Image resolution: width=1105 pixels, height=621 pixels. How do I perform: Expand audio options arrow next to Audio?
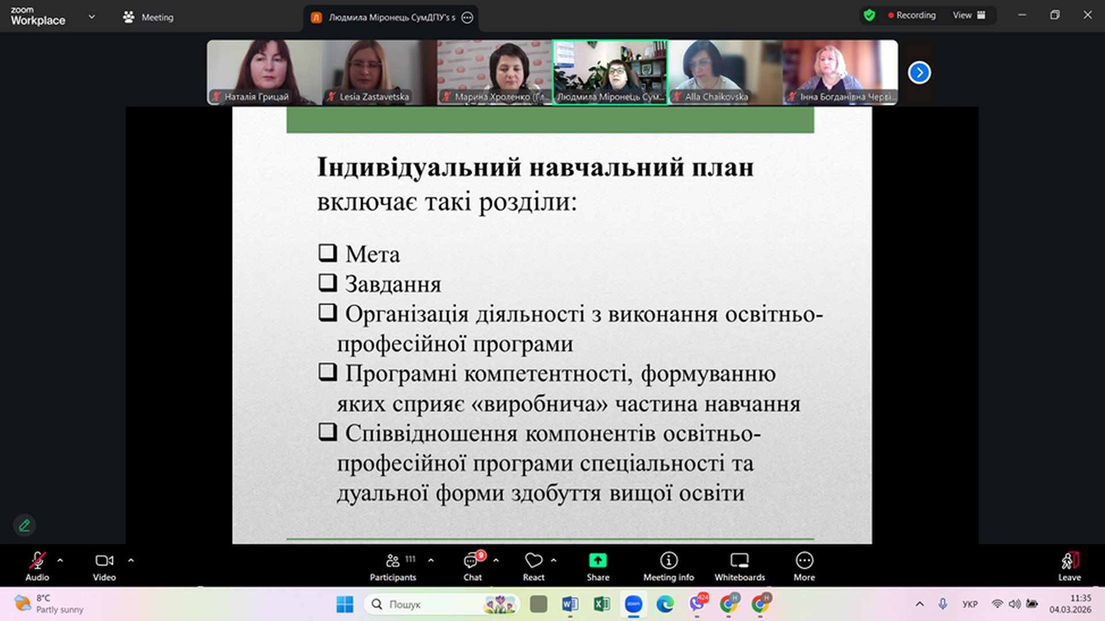[x=60, y=560]
